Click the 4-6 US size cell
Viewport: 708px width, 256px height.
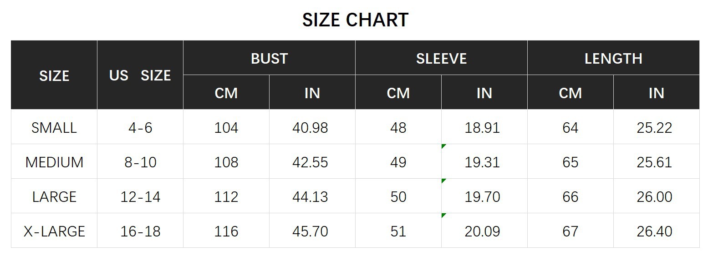tap(140, 127)
